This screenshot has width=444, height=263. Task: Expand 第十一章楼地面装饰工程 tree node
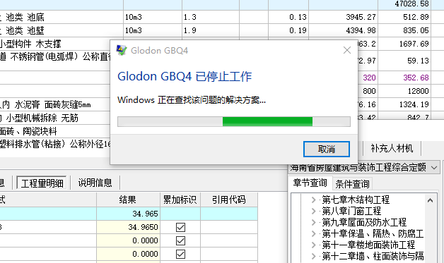(x=313, y=245)
